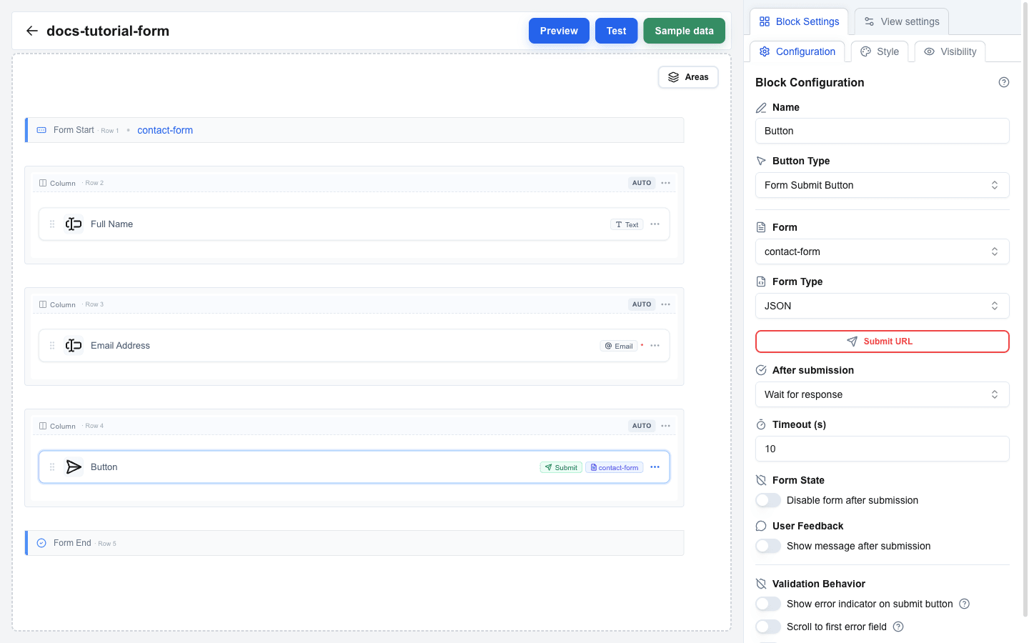Toggle Scroll to first error field
The height and width of the screenshot is (643, 1029).
[768, 627]
